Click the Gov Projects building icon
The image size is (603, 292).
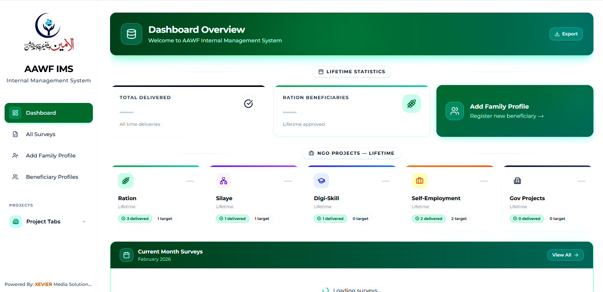(517, 181)
